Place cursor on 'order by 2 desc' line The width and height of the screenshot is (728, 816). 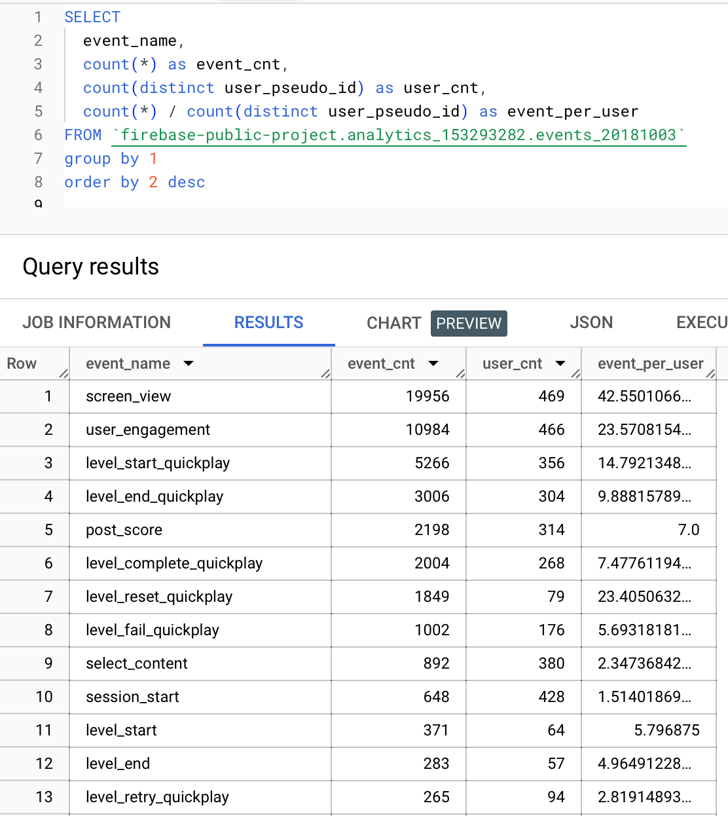click(x=135, y=182)
